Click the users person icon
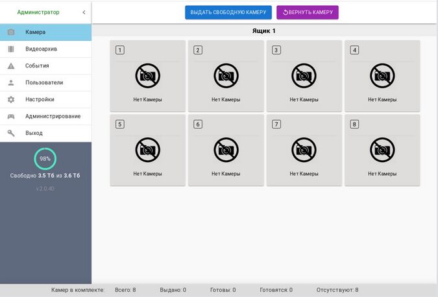Viewport: 438px width, 297px height. 11,83
